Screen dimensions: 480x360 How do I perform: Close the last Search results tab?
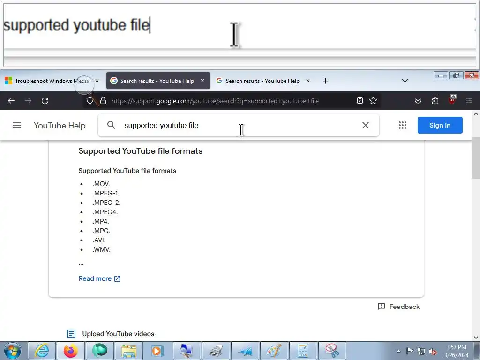(x=308, y=81)
